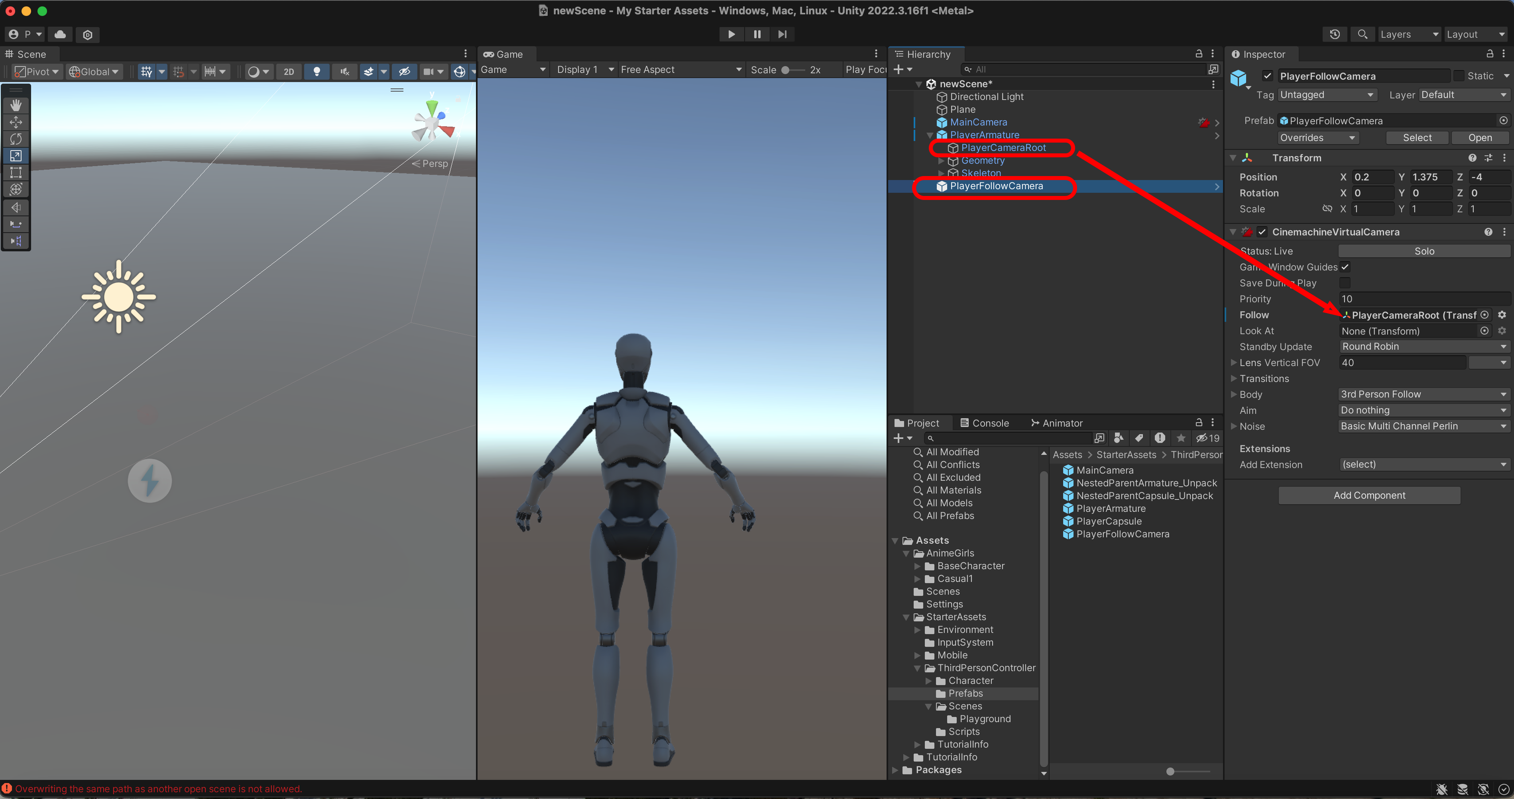Click the Add Component button

pyautogui.click(x=1369, y=495)
